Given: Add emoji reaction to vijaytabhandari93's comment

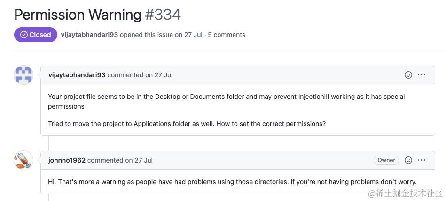Looking at the screenshot, I should pyautogui.click(x=408, y=75).
